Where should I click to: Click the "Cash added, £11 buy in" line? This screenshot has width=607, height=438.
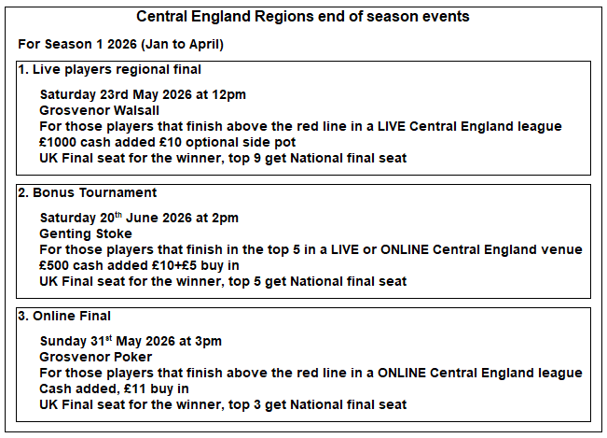[115, 389]
